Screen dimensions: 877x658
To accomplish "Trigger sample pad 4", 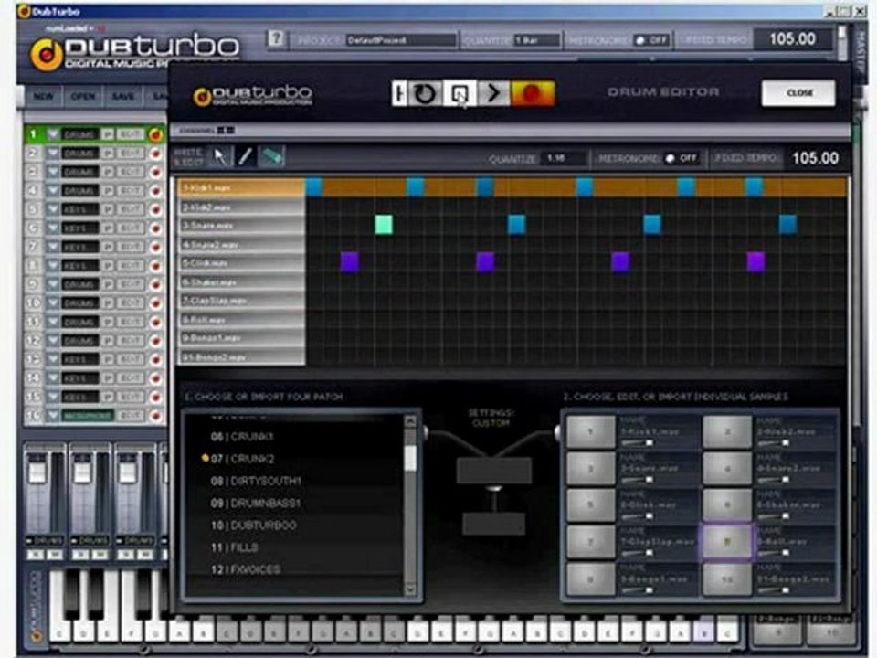I will (727, 468).
